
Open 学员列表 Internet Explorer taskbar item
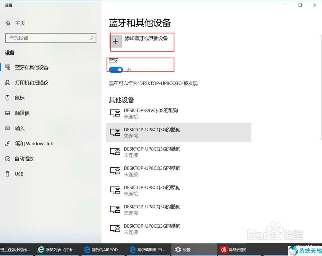(x=57, y=250)
